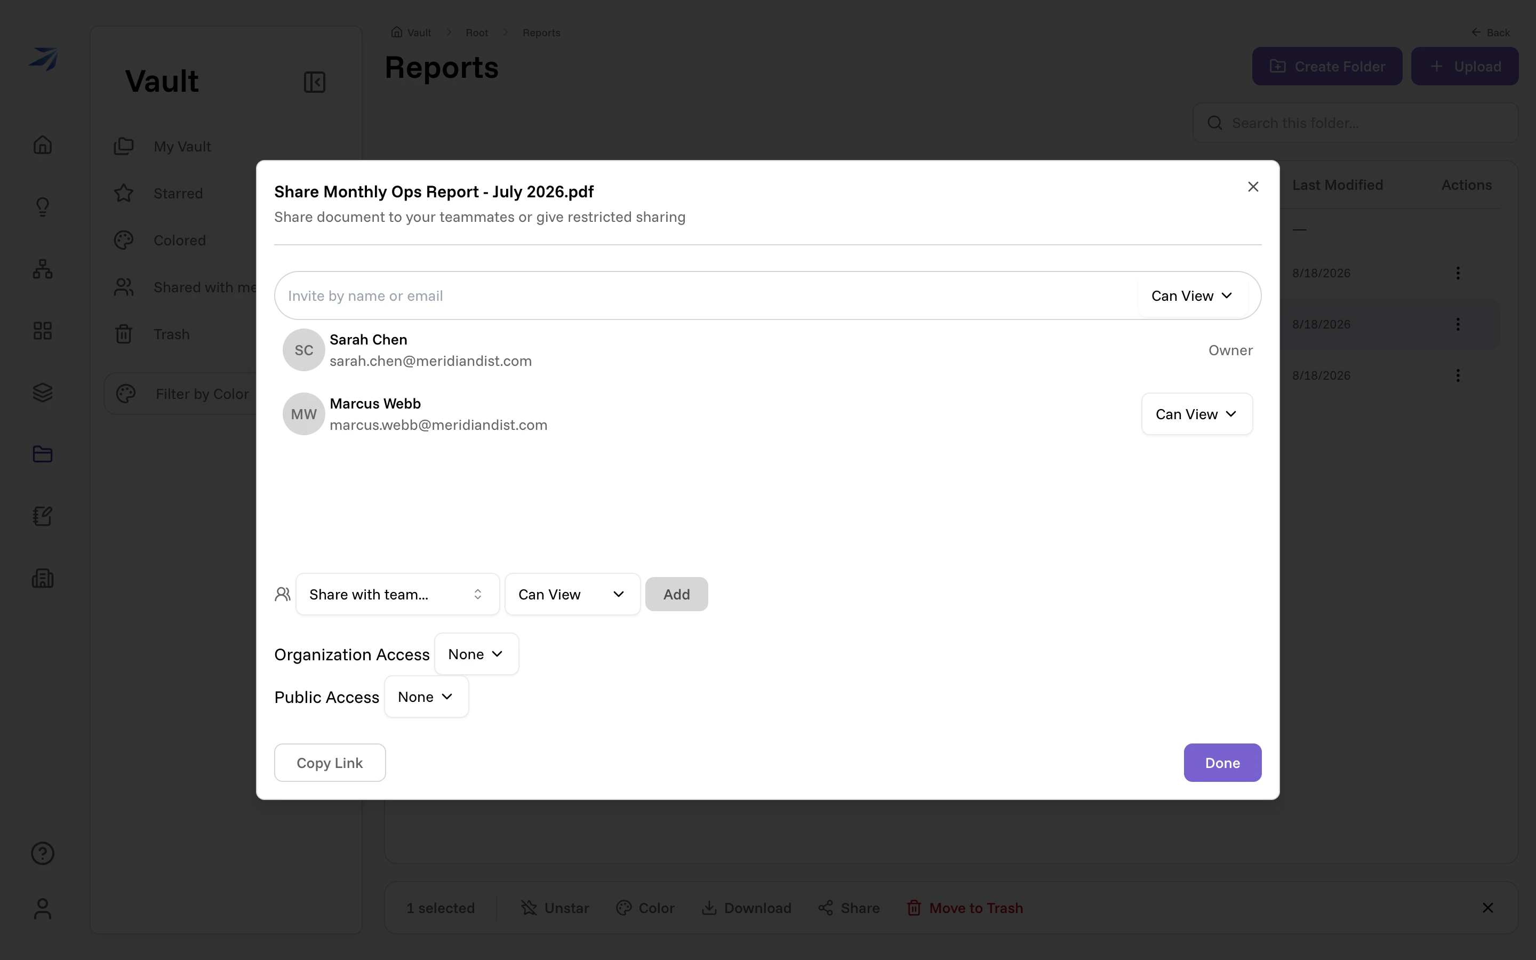
Task: Open the Home icon in left rail
Action: click(43, 145)
